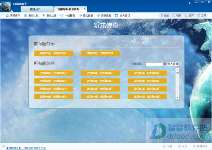Open the ★特别提示★ notice link

26,148
